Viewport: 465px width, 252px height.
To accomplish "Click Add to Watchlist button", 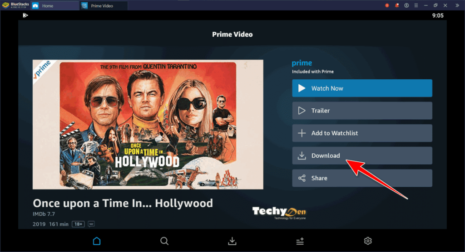I will coord(362,133).
